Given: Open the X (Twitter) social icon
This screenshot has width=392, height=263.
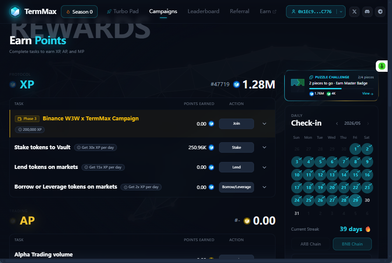Looking at the screenshot, I should (x=354, y=11).
